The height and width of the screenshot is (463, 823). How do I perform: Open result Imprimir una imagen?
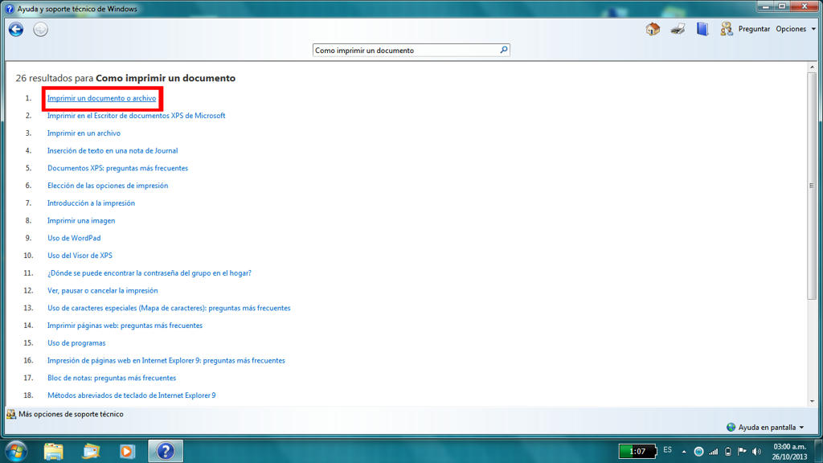coord(81,220)
